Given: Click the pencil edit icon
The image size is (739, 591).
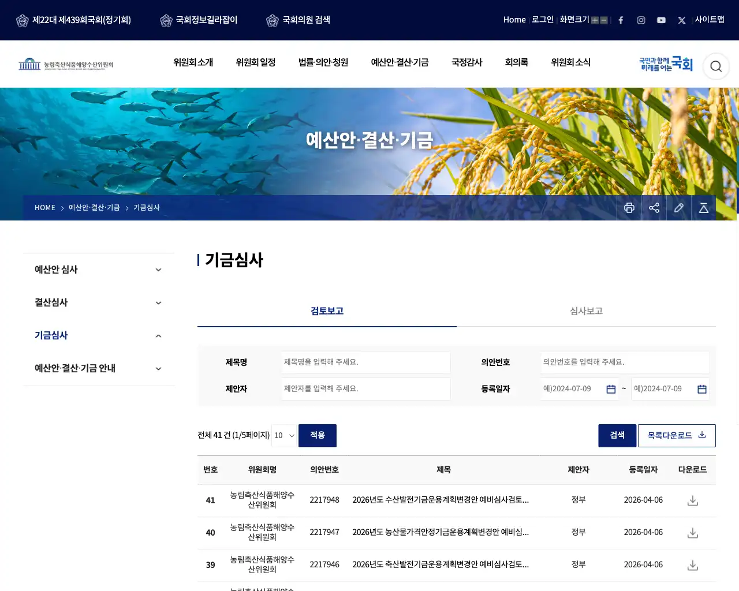Looking at the screenshot, I should point(679,208).
